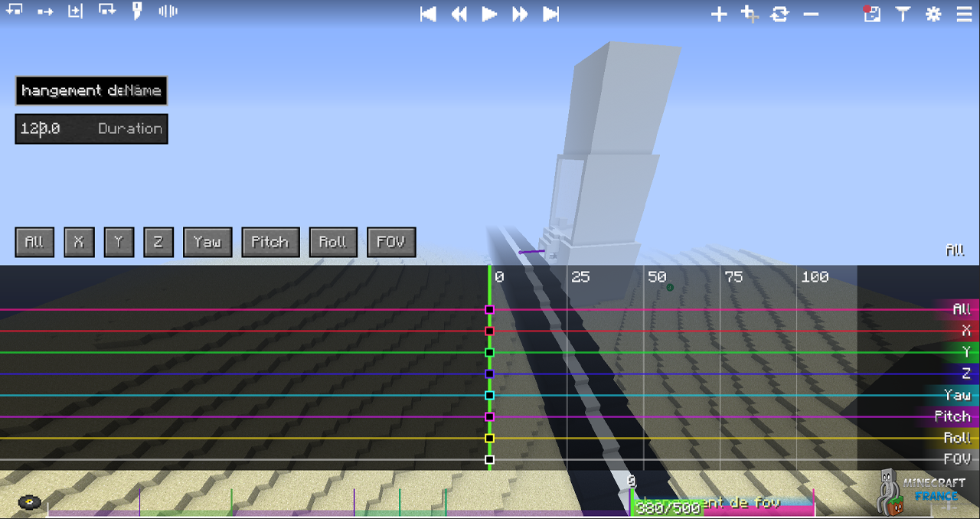This screenshot has width=980, height=519.
Task: Select the FOV channel button
Action: click(x=391, y=242)
